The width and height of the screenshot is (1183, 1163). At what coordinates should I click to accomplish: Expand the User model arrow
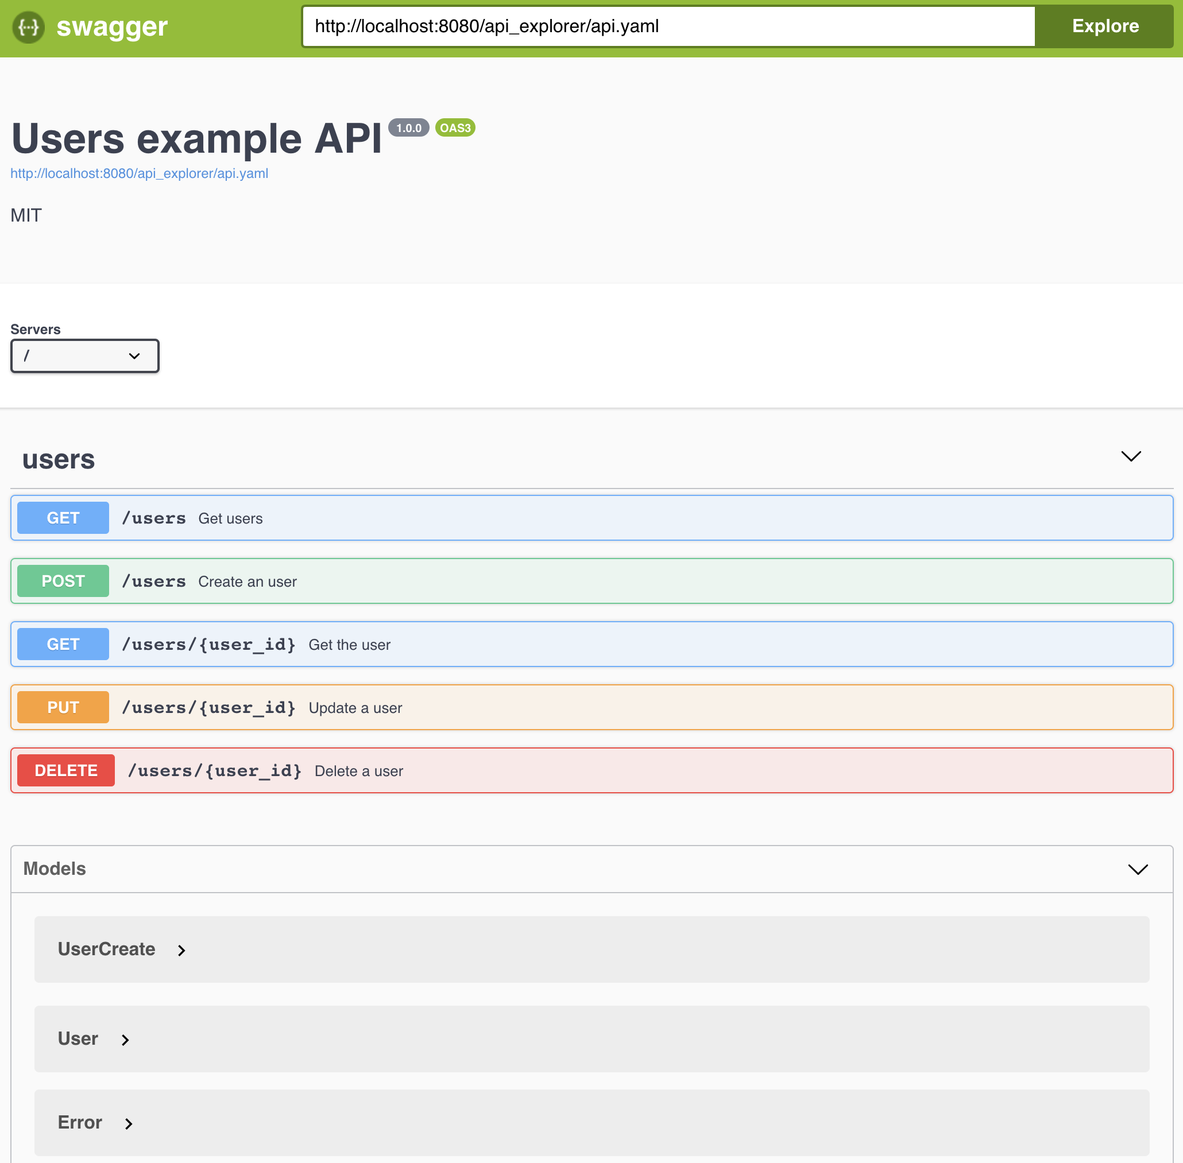125,1040
